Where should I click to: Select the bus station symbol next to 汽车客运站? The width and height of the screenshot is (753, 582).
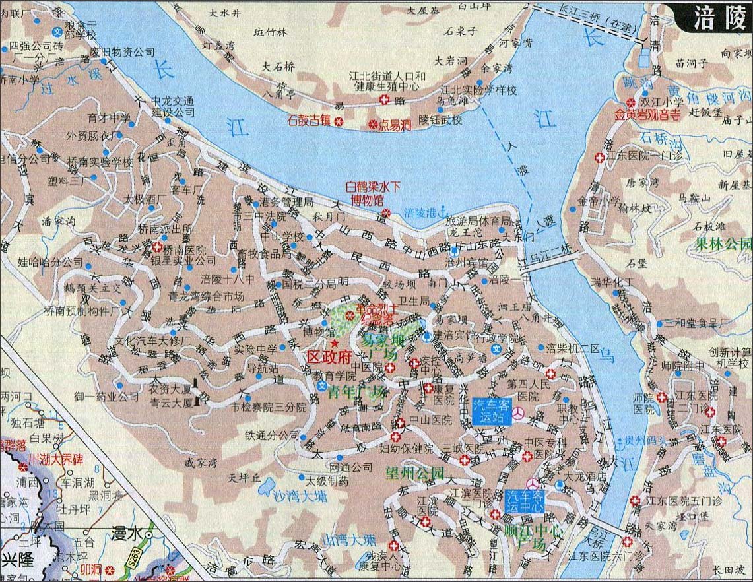tap(521, 412)
